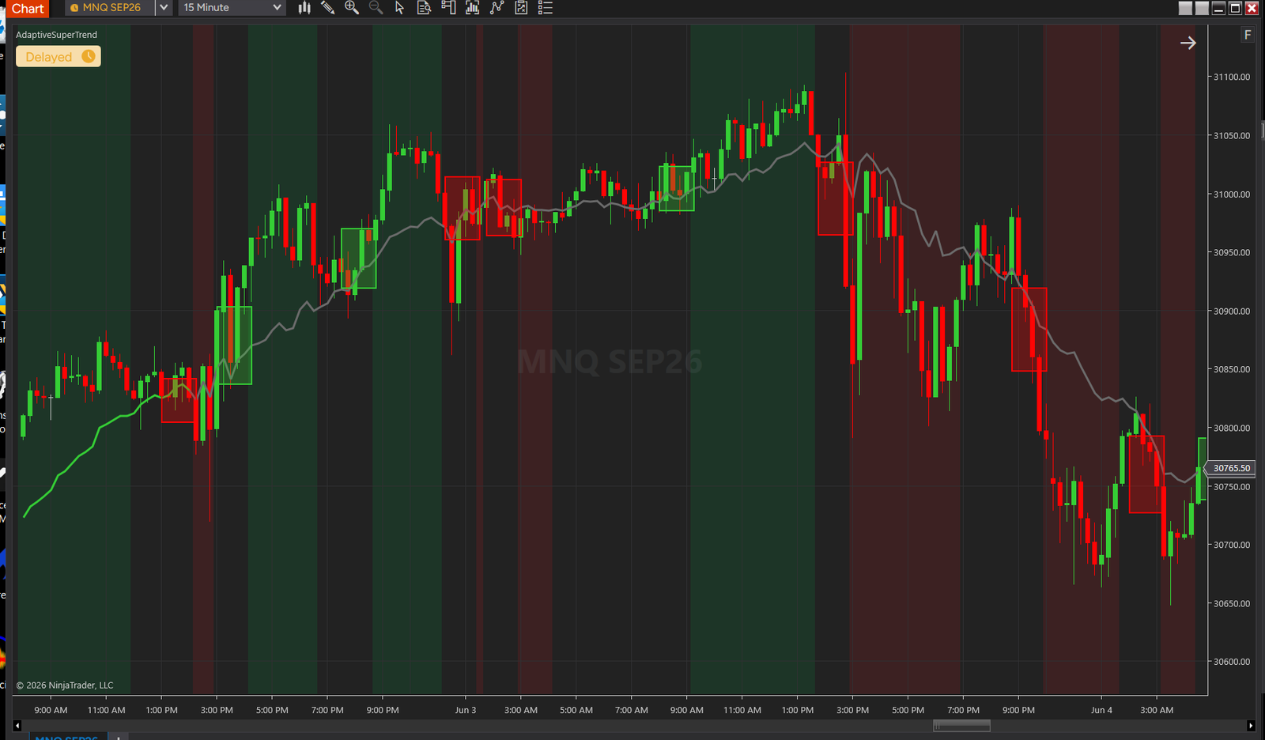The height and width of the screenshot is (740, 1265).
Task: Minimize the chart window
Action: pyautogui.click(x=1218, y=8)
